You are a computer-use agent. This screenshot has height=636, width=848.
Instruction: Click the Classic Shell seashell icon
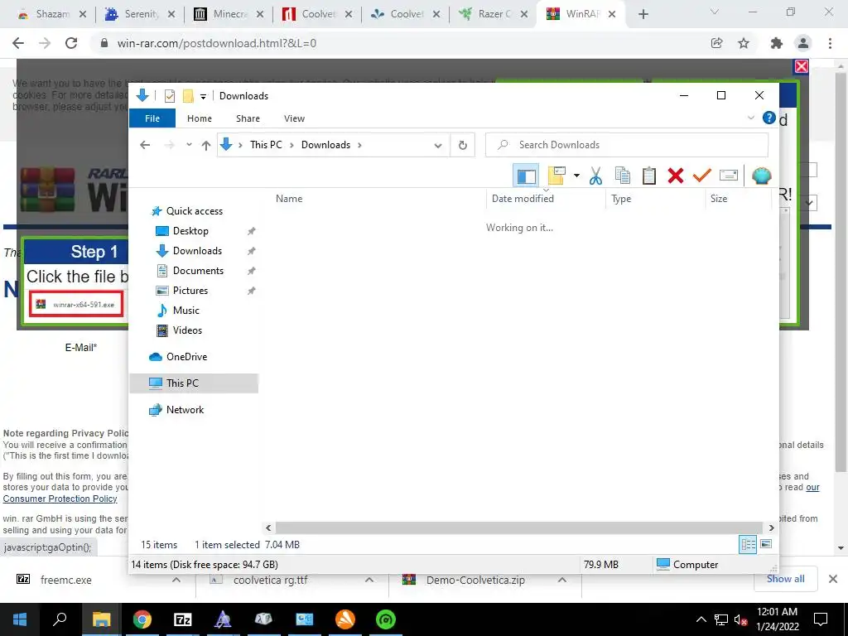[x=762, y=176]
